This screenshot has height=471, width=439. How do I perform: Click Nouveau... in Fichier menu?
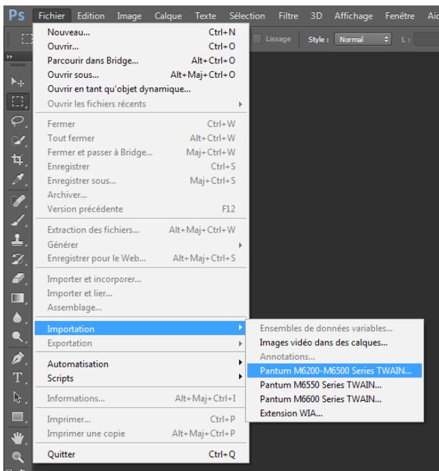click(x=68, y=32)
